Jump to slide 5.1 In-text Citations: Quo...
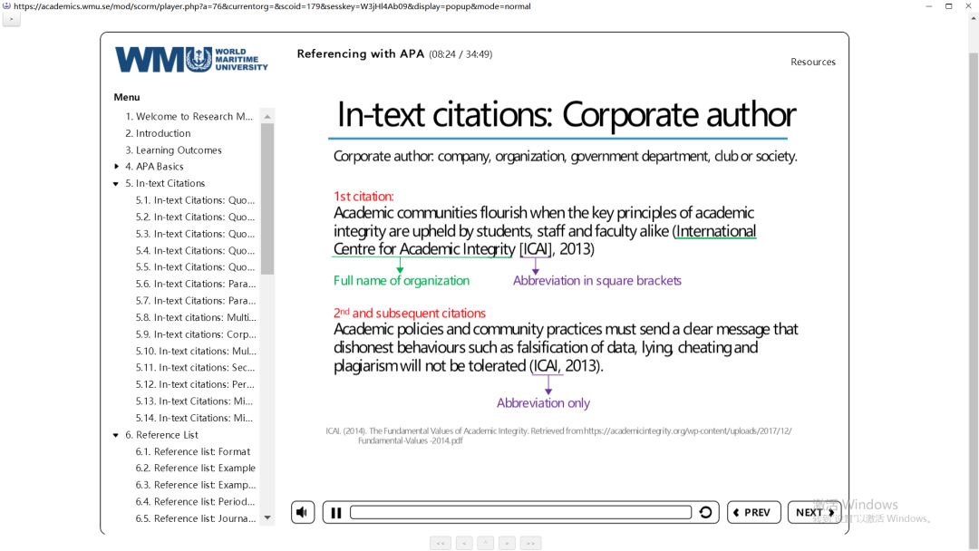The image size is (979, 551). click(x=195, y=200)
